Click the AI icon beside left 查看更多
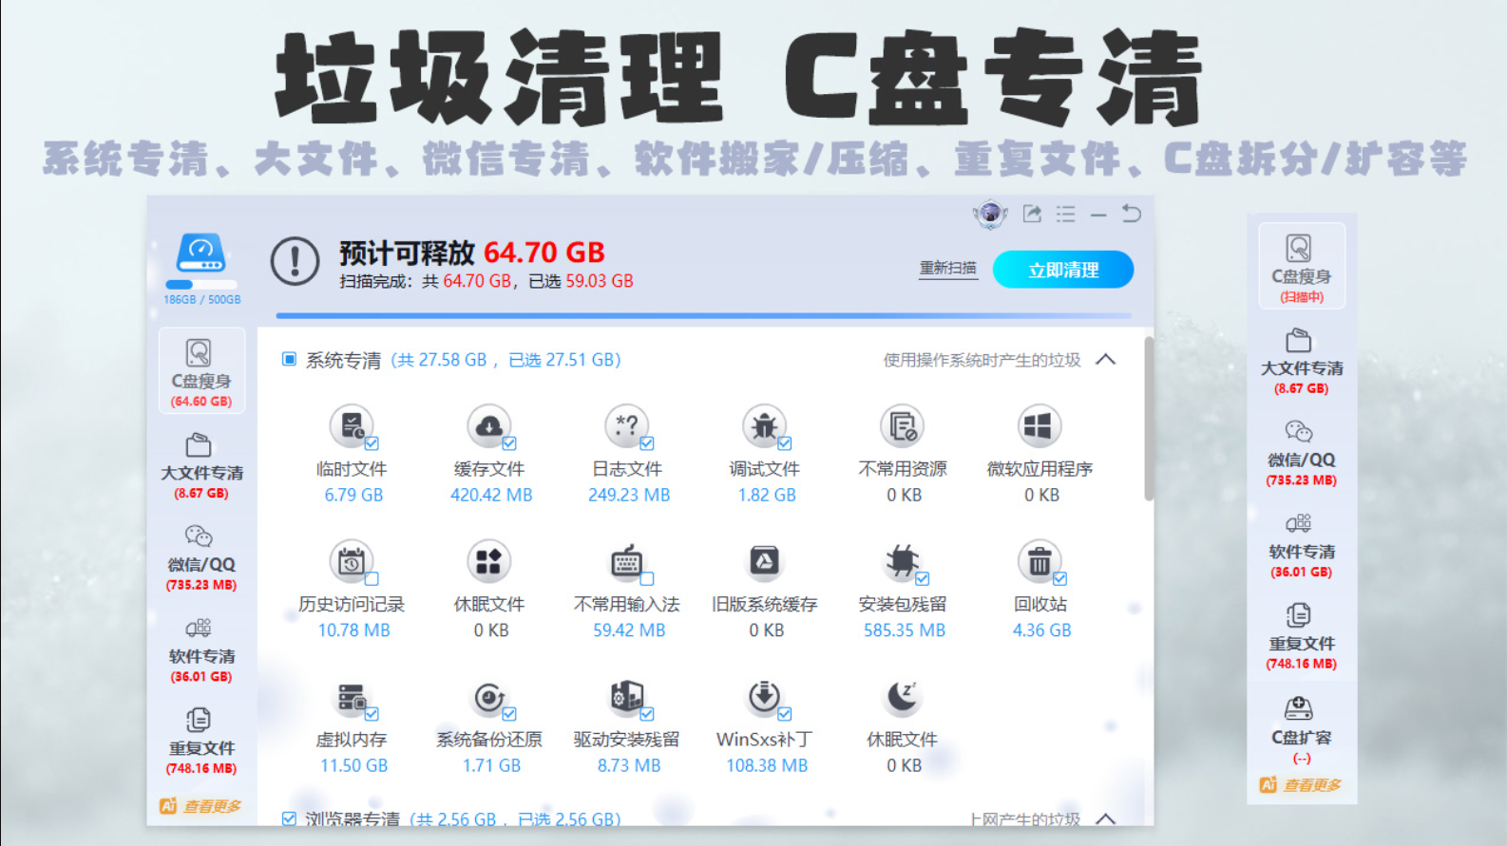Image resolution: width=1507 pixels, height=846 pixels. pos(168,806)
